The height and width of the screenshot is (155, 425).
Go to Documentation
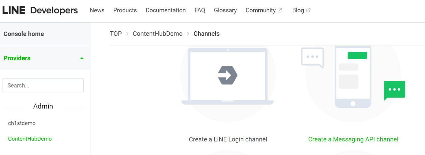pyautogui.click(x=166, y=10)
